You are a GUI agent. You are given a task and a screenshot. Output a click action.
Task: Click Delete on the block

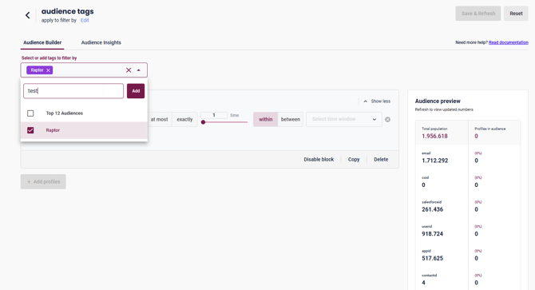coord(381,159)
